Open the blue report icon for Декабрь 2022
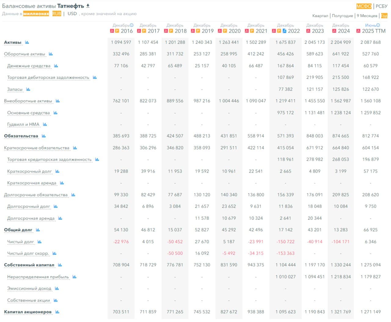This screenshot has width=391, height=322. (284, 31)
